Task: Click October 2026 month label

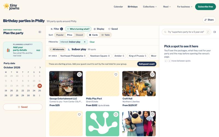Action: (x=12, y=67)
